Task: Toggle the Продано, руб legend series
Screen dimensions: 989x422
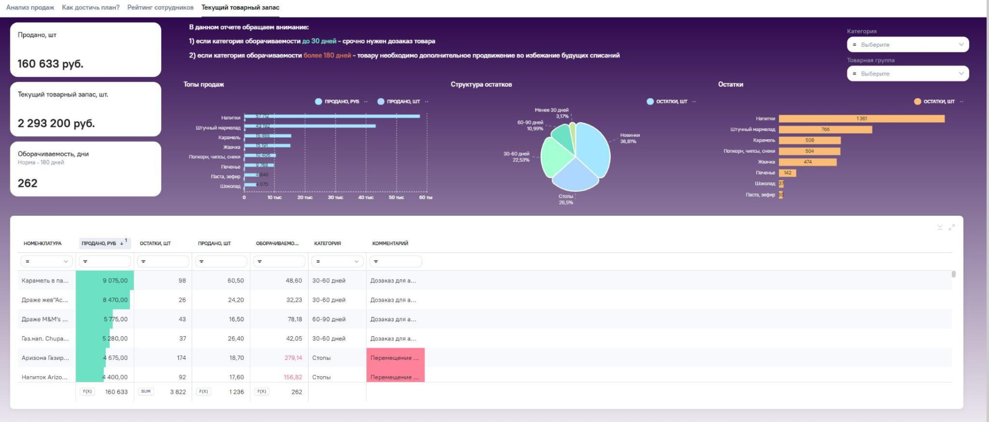Action: [337, 102]
